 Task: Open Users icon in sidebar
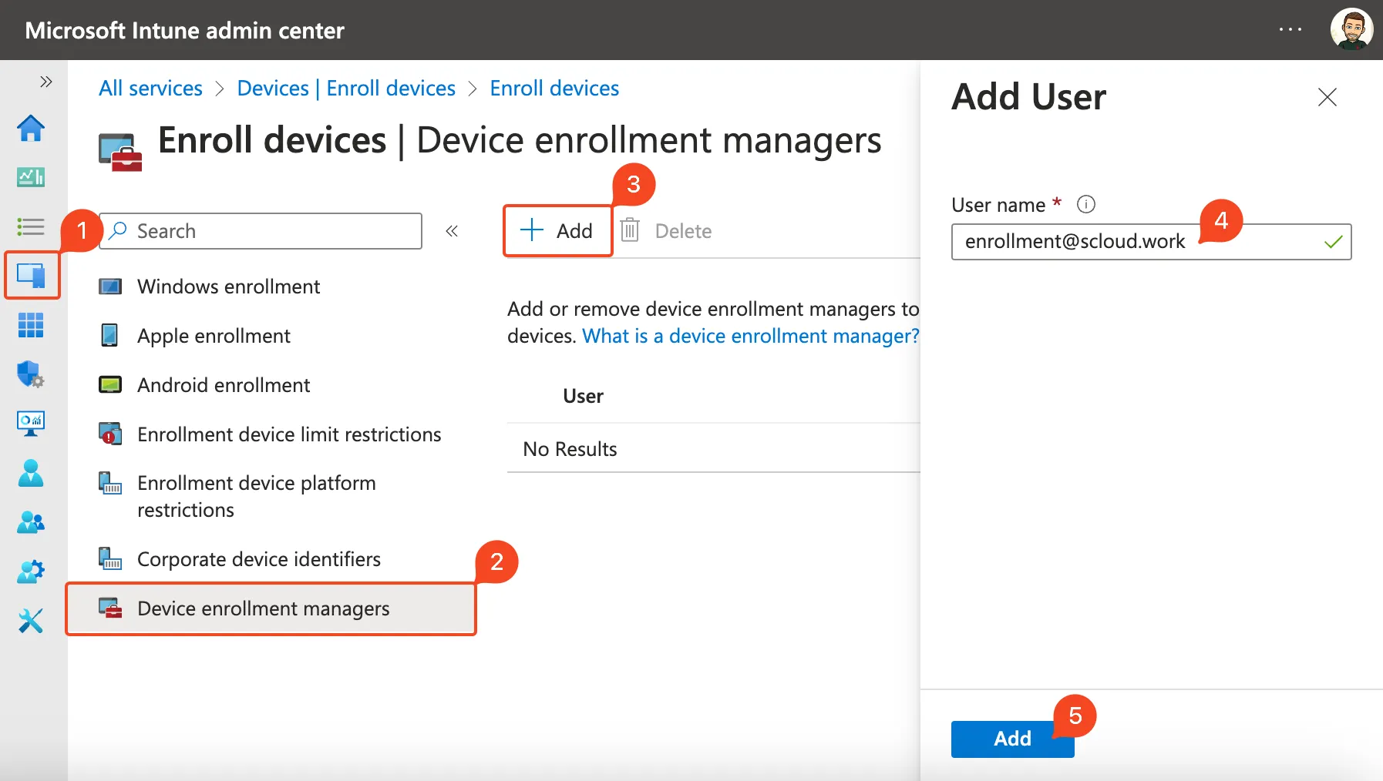tap(31, 473)
